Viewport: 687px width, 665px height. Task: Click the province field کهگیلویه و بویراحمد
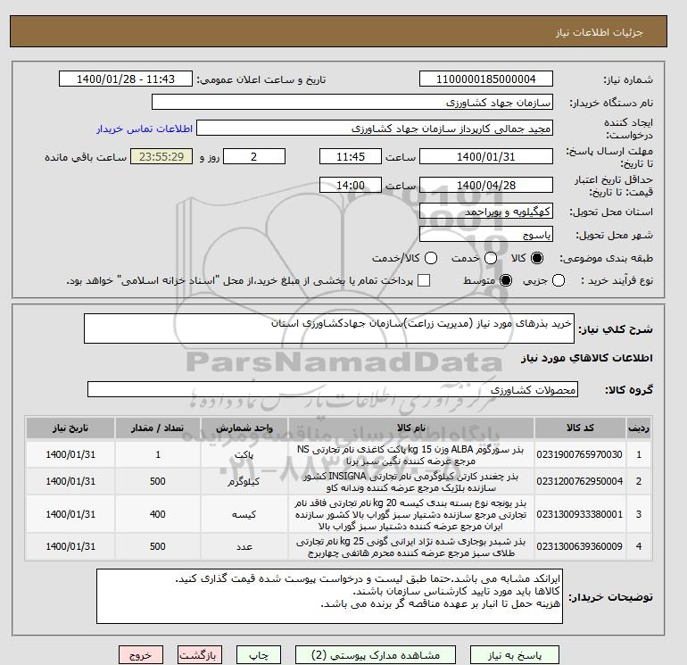tap(486, 212)
